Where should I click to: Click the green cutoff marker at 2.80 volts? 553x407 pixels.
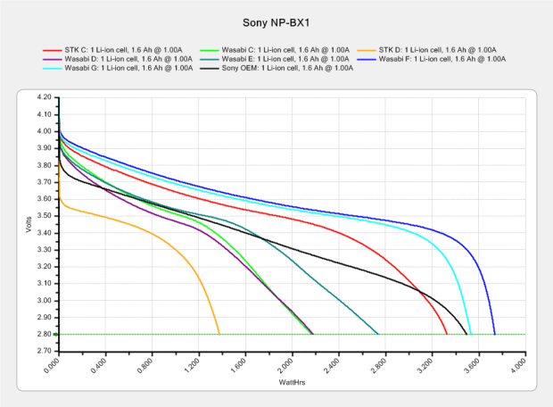(x=55, y=334)
